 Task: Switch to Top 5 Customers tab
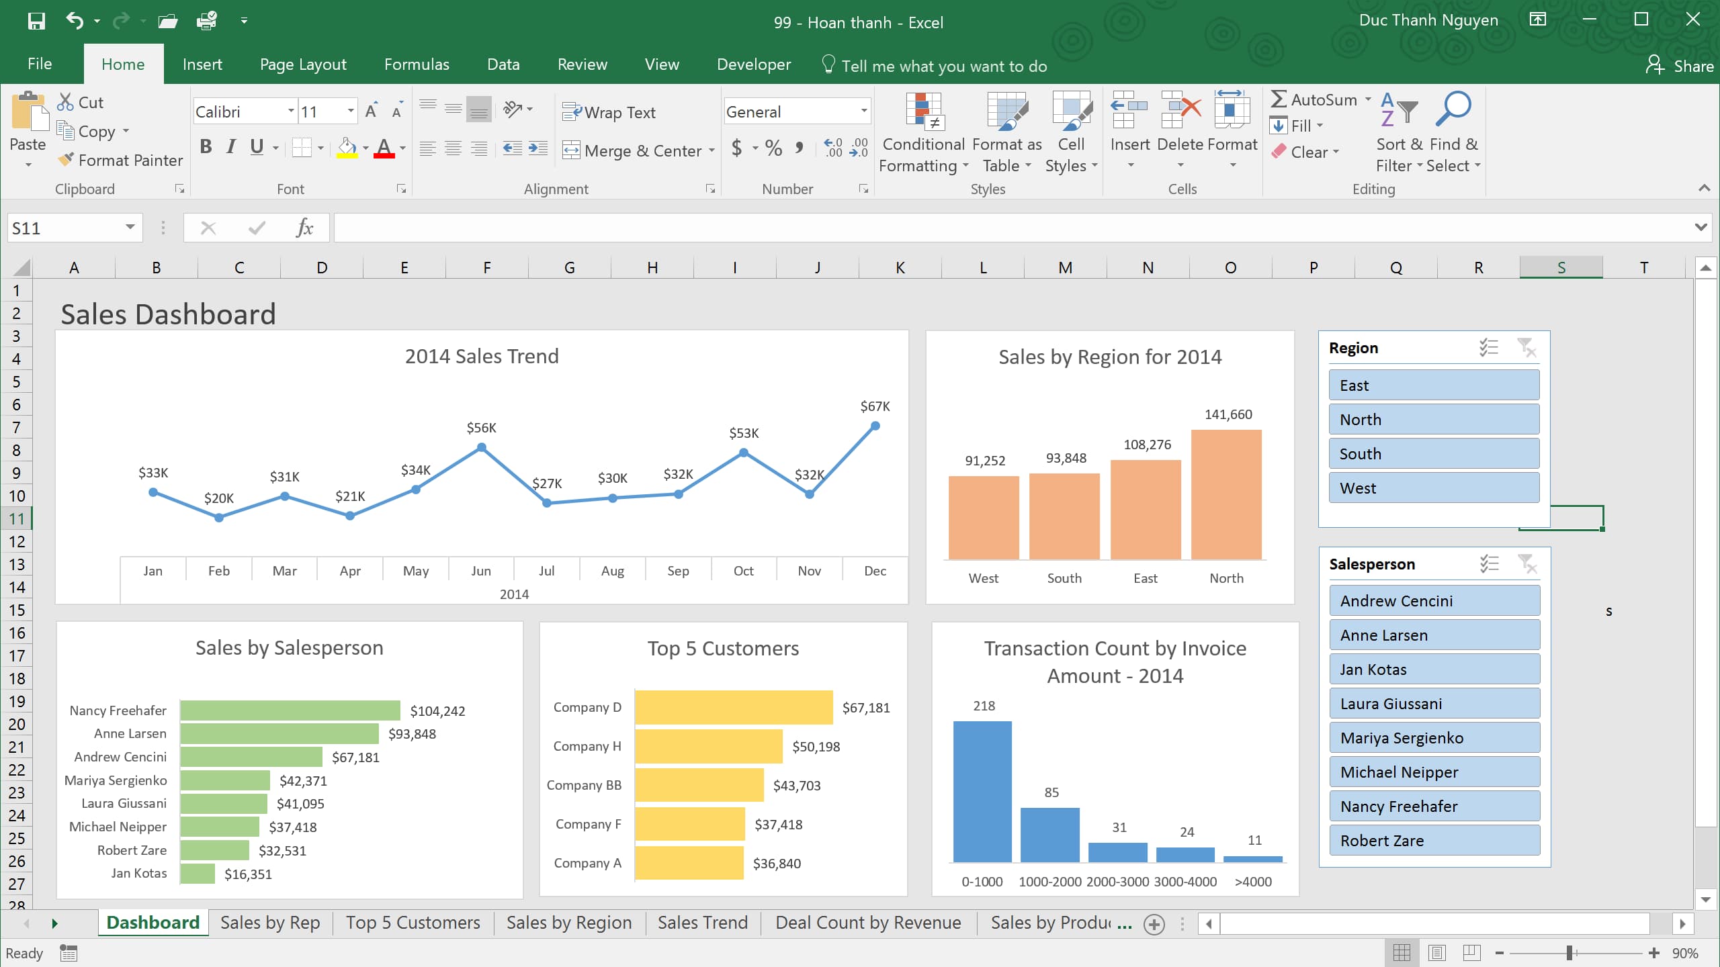413,922
